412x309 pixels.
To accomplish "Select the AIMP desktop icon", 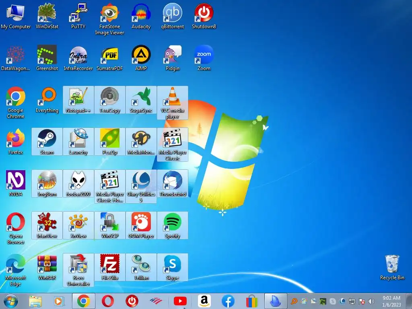I will 141,58.
